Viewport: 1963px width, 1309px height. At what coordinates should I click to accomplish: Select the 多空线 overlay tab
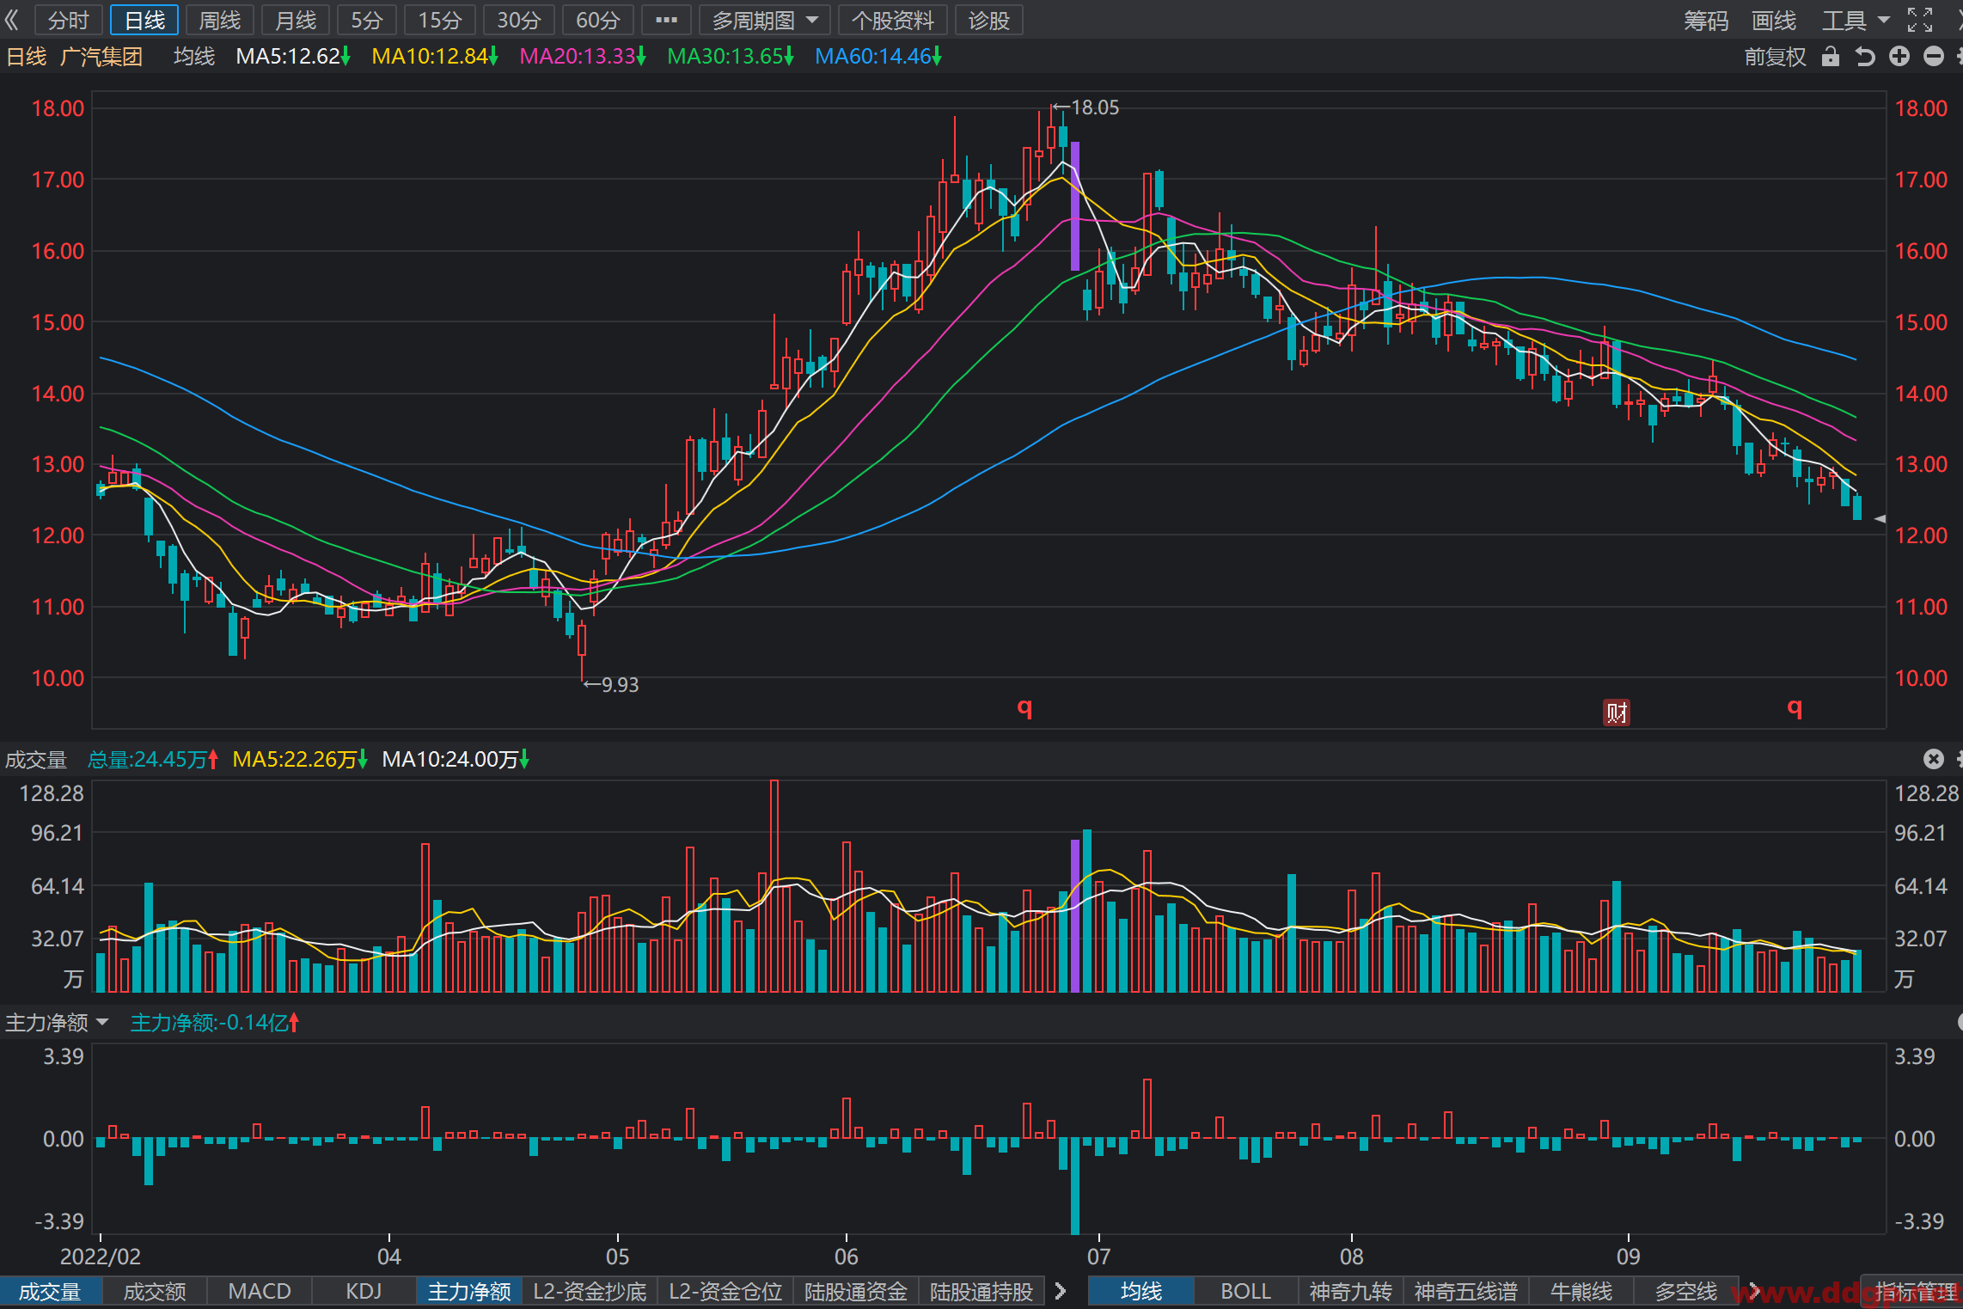click(x=1686, y=1291)
